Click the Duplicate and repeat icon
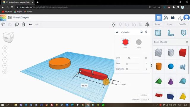The width and height of the screenshot is (190, 107). tap(17, 24)
